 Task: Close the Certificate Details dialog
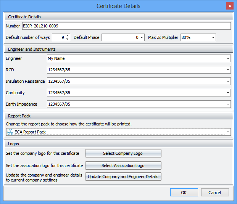(230, 6)
